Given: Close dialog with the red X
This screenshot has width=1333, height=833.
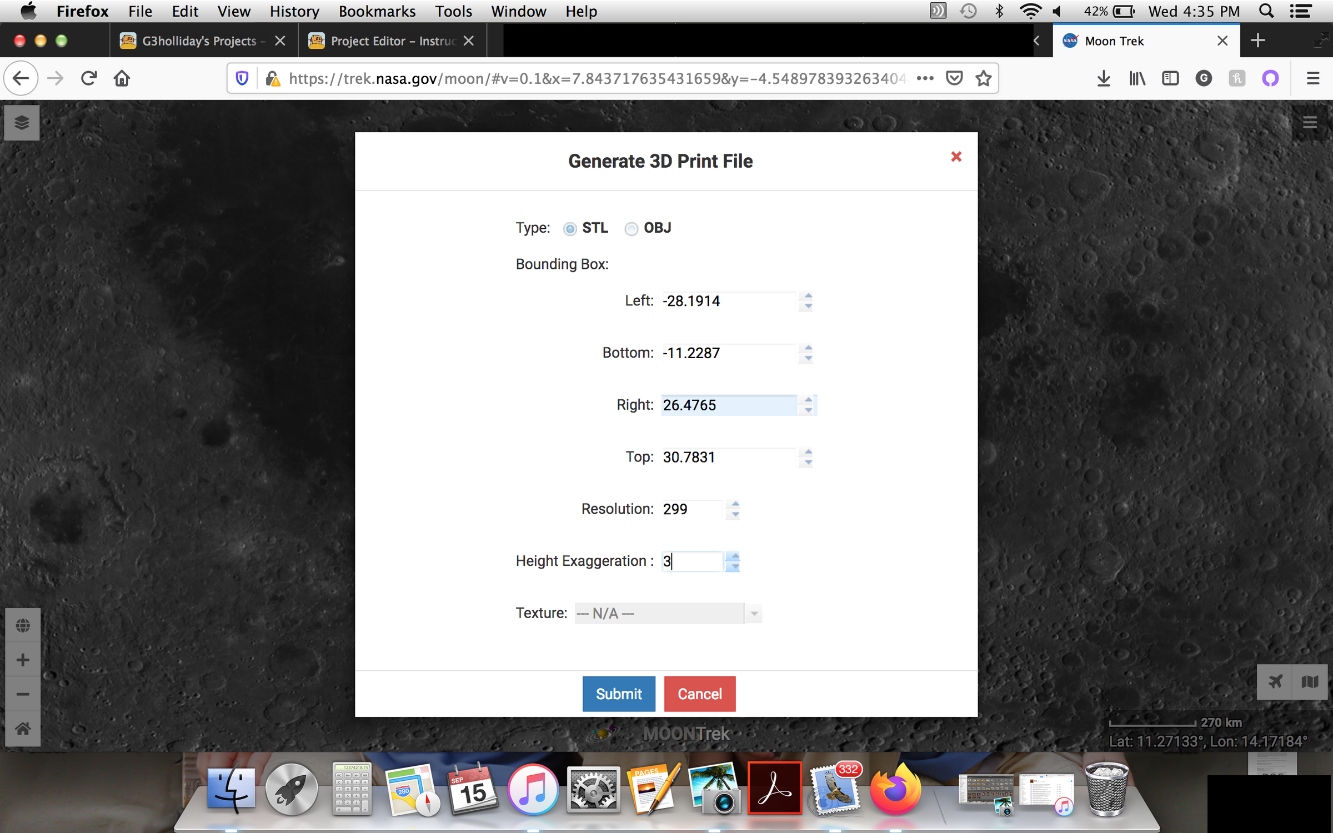Looking at the screenshot, I should pos(956,157).
